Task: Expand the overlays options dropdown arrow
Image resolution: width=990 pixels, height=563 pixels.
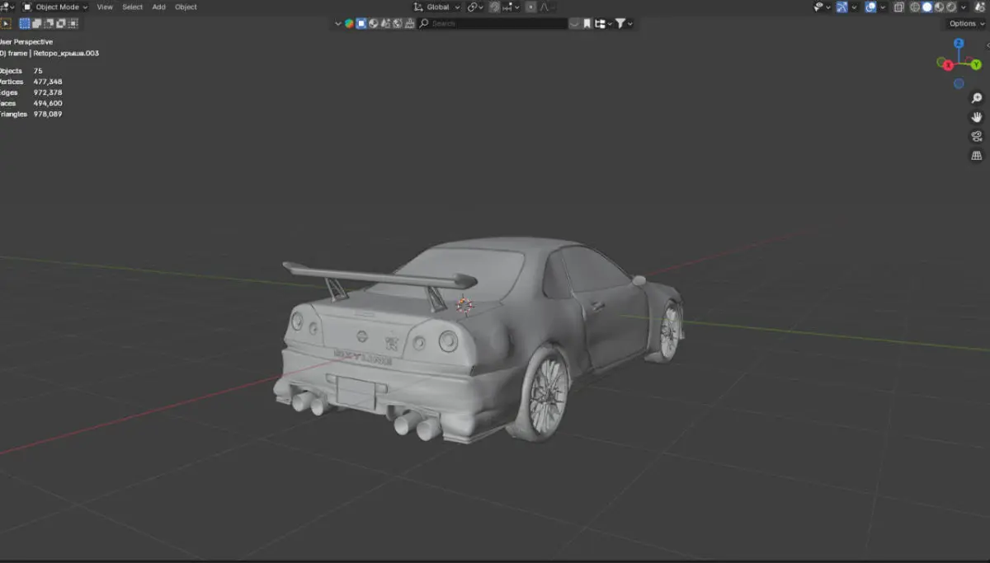Action: (883, 7)
